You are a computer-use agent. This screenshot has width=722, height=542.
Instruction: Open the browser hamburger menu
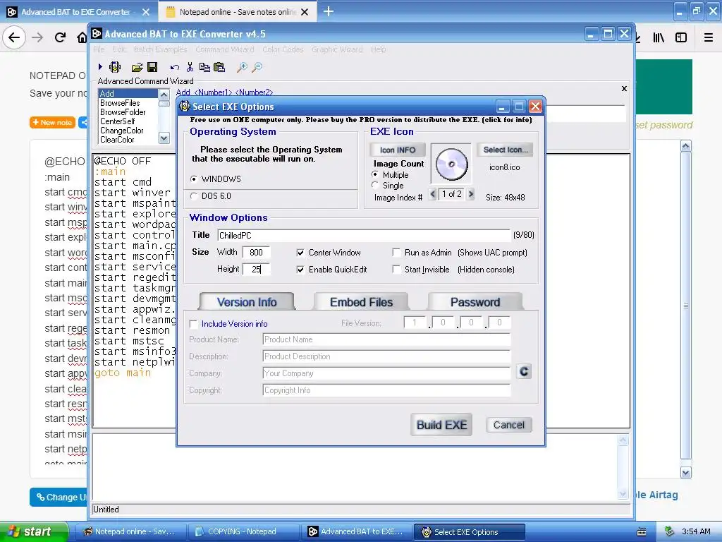(x=709, y=37)
